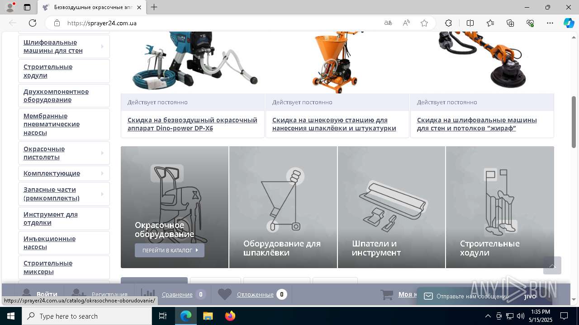The width and height of the screenshot is (579, 325).
Task: Open the collections icon
Action: [510, 23]
